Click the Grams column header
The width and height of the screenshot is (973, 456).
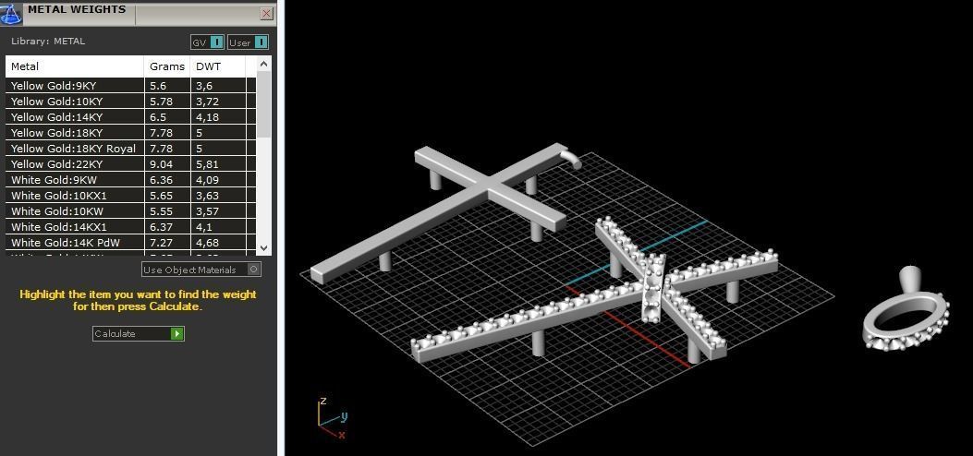tap(167, 66)
